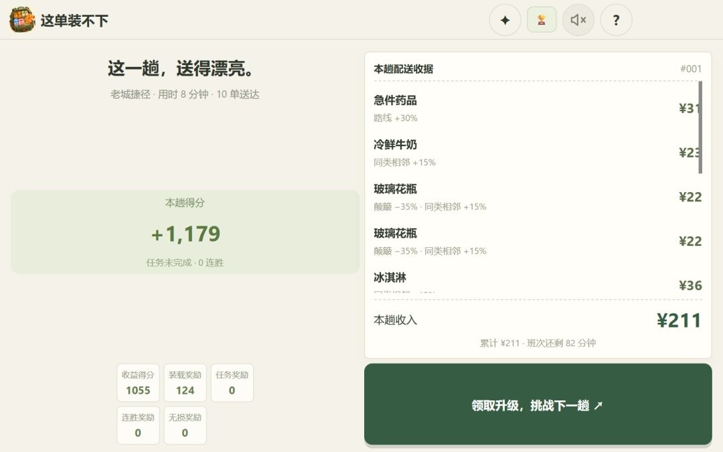Image resolution: width=723 pixels, height=452 pixels.
Task: Select the 急件药品 receipt row
Action: [x=538, y=108]
